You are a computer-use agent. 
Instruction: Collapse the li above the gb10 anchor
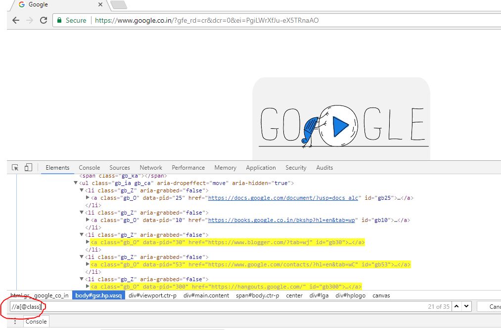click(x=82, y=213)
